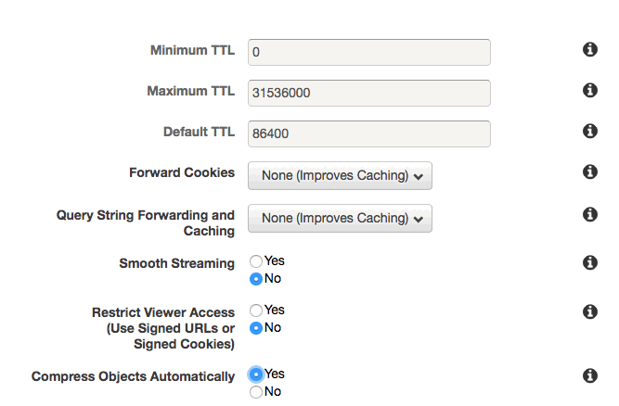View info icon for Restrict Viewer Access
Viewport: 619px width, 406px height.
point(590,311)
